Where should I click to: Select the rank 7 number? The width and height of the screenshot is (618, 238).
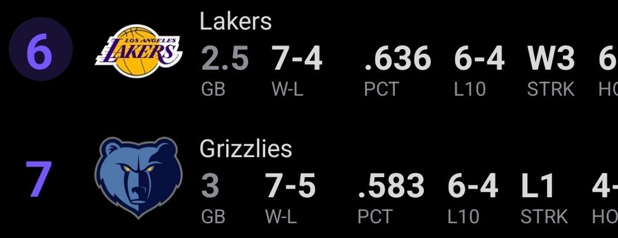tap(38, 179)
